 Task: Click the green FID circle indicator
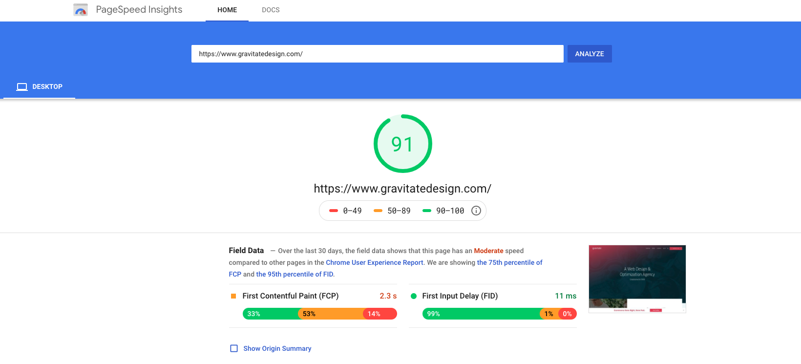click(414, 296)
